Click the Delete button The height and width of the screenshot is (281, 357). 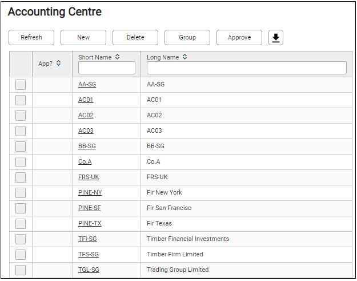pyautogui.click(x=135, y=38)
